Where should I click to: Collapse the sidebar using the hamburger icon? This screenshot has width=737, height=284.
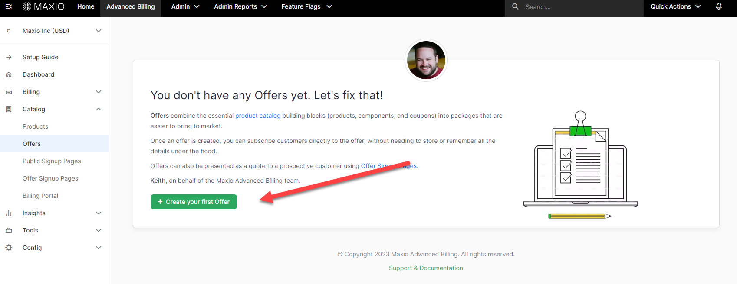[9, 6]
